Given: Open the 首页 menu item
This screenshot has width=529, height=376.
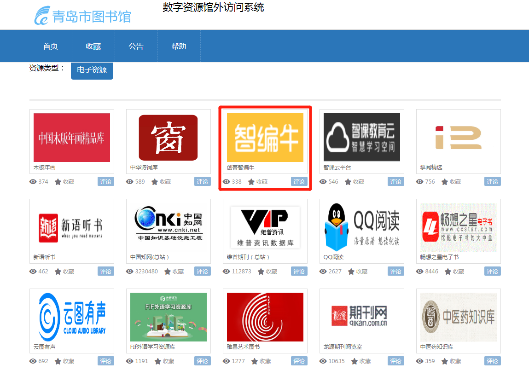Looking at the screenshot, I should point(51,46).
